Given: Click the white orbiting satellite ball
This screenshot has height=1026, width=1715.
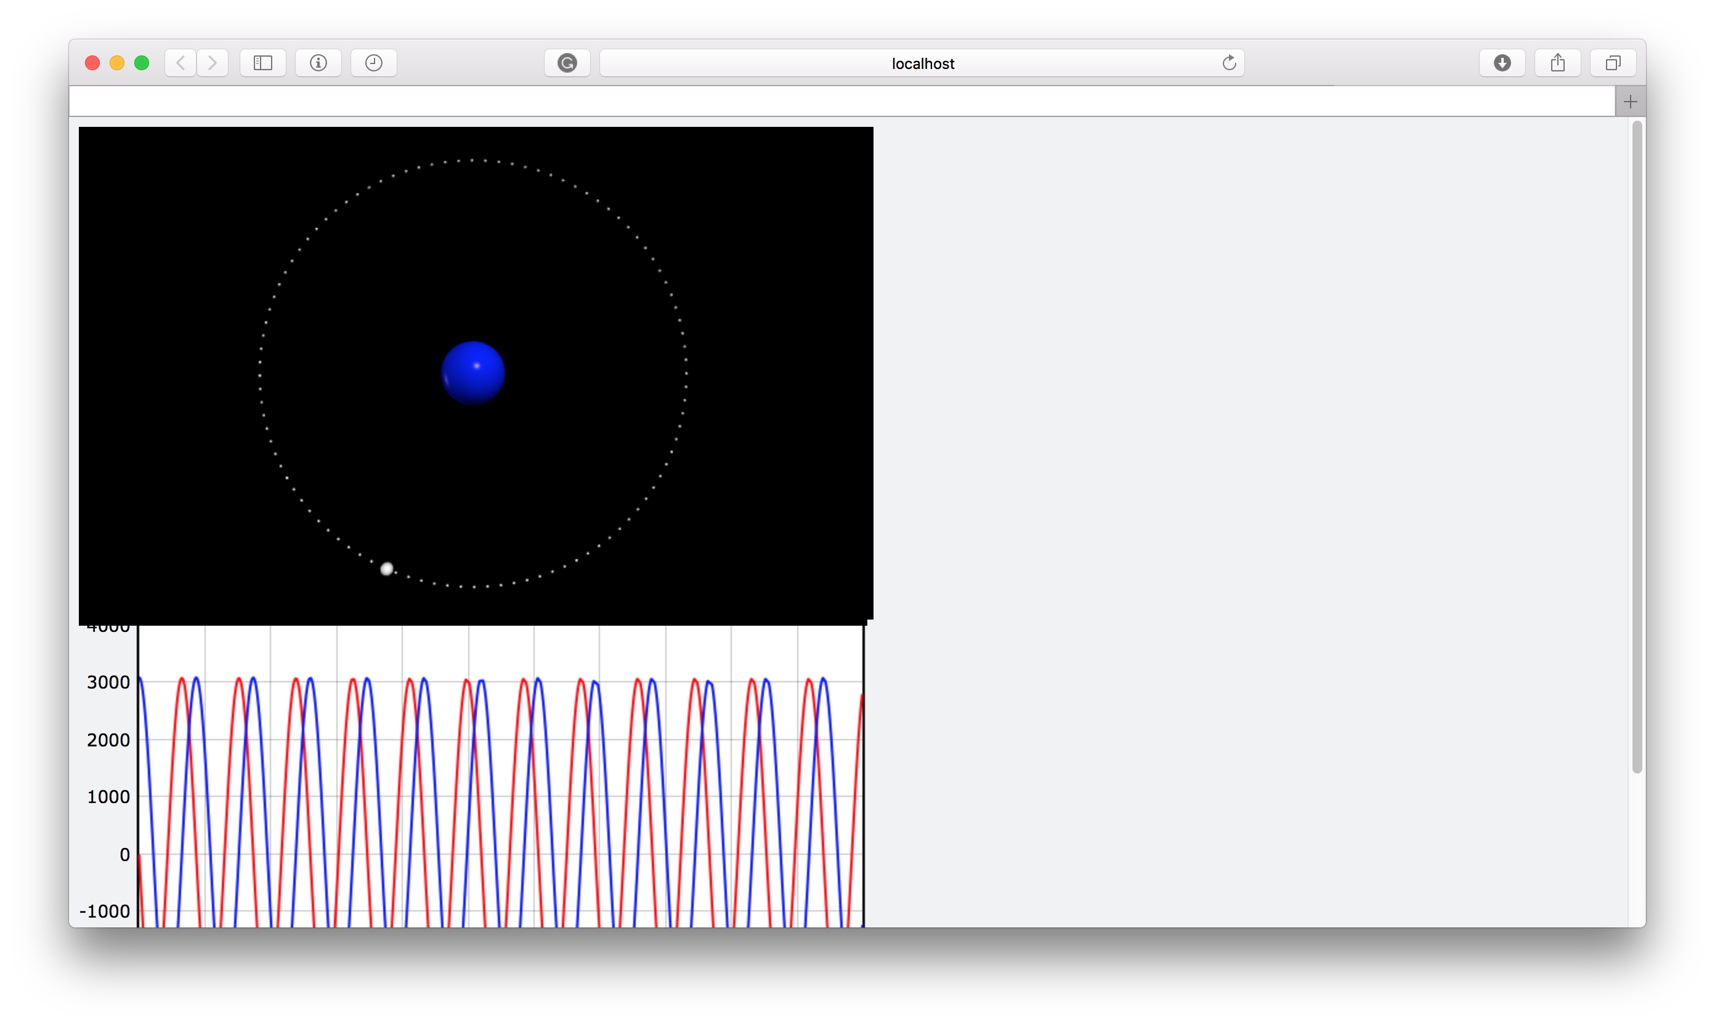Looking at the screenshot, I should [x=387, y=568].
